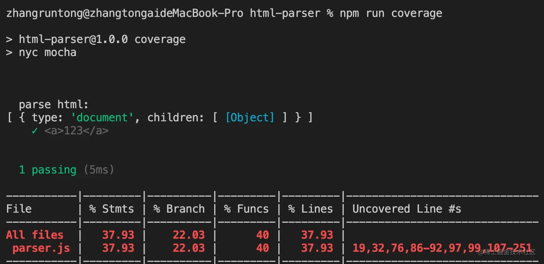
Task: Click the blue '[Object]' text
Action: coord(250,117)
